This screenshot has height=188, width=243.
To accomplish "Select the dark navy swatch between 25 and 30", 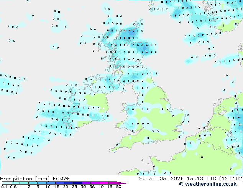I will [77, 183].
